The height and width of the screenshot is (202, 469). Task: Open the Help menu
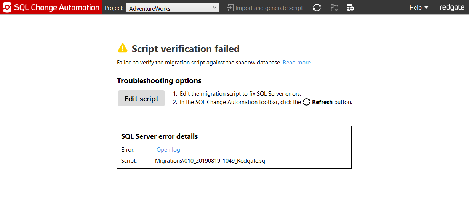coord(416,8)
